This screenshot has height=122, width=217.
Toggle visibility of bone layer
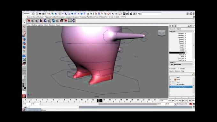tap(170, 80)
